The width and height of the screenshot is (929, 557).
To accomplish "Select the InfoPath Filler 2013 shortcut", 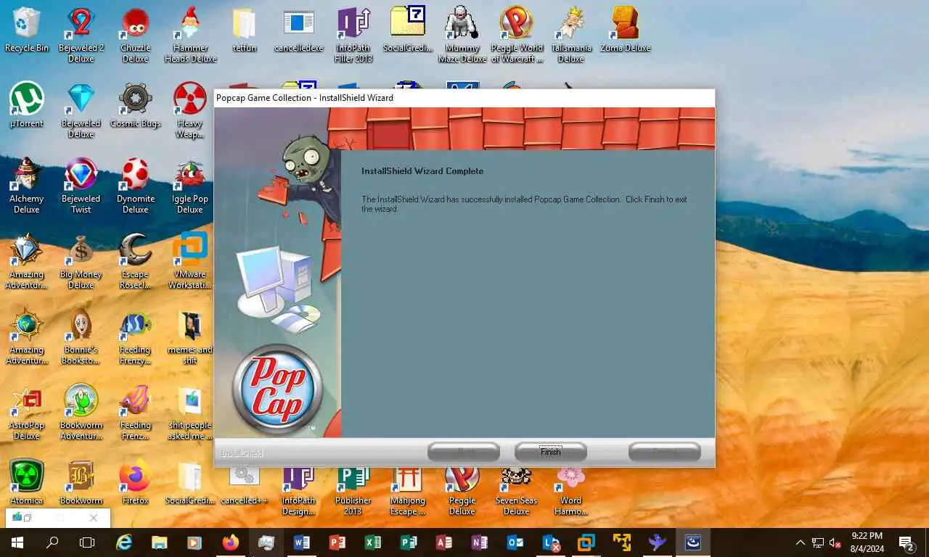I will tap(353, 35).
